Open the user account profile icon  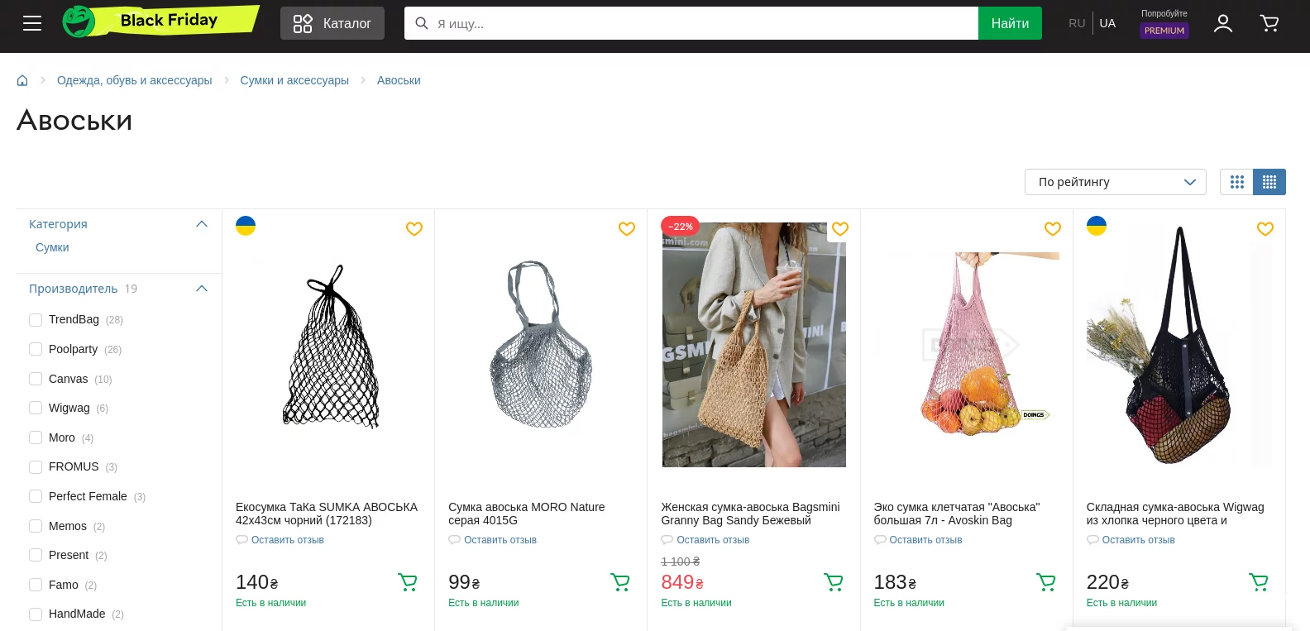(1222, 23)
